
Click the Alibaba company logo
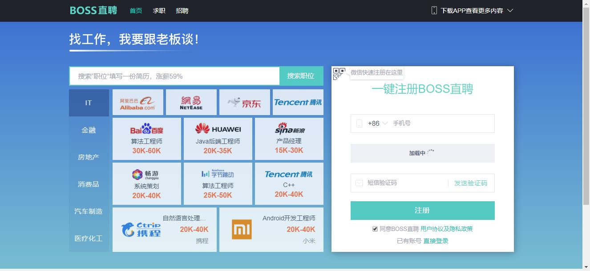[x=137, y=102]
